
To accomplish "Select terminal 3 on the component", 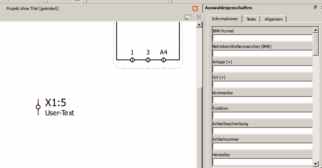I will (x=148, y=60).
